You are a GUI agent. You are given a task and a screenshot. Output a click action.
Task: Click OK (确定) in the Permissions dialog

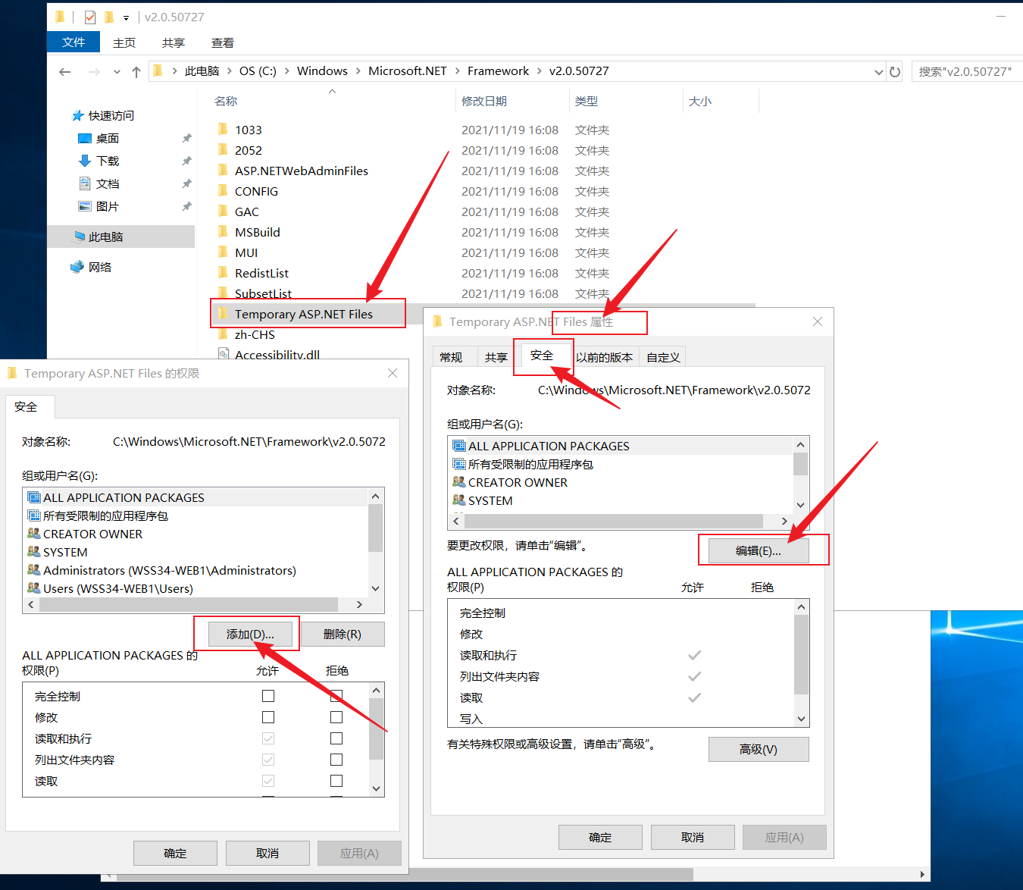coord(175,853)
